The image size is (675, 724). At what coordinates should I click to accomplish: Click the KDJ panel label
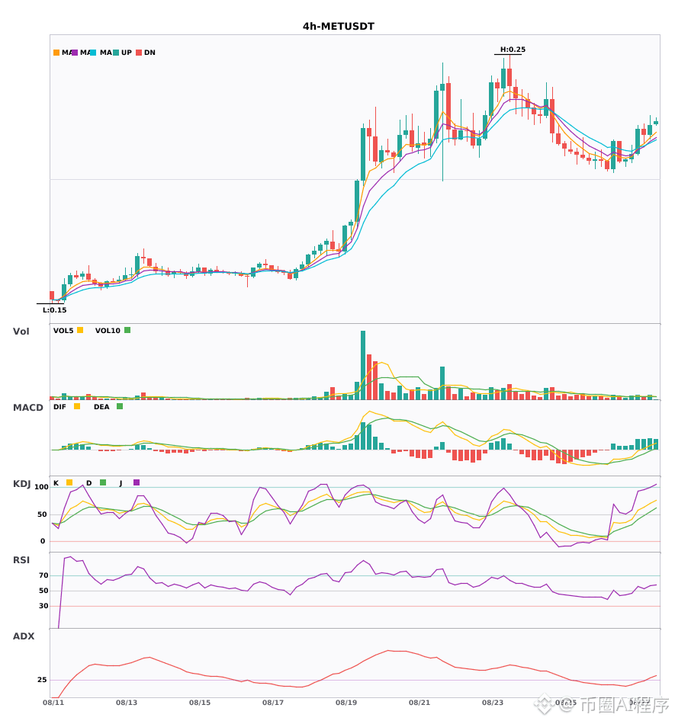(21, 484)
